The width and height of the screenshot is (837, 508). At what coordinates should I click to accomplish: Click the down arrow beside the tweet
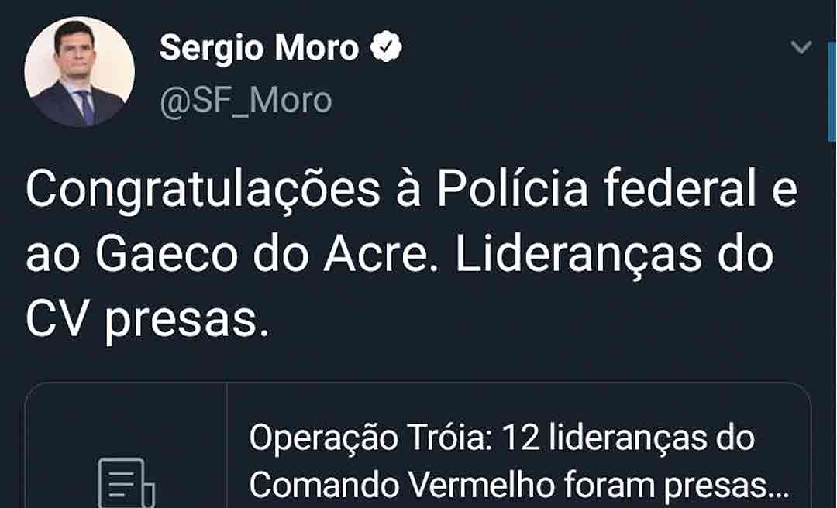pos(800,46)
